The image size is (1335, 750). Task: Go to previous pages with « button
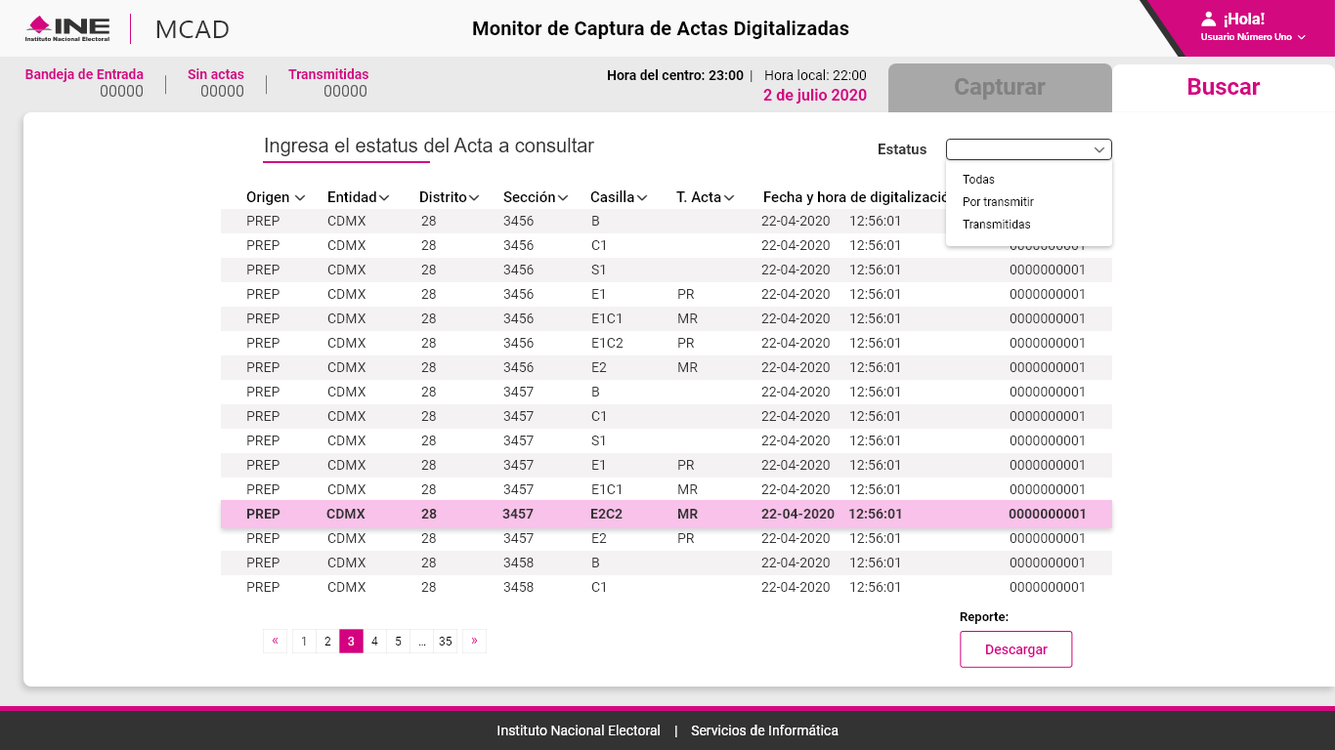point(275,641)
